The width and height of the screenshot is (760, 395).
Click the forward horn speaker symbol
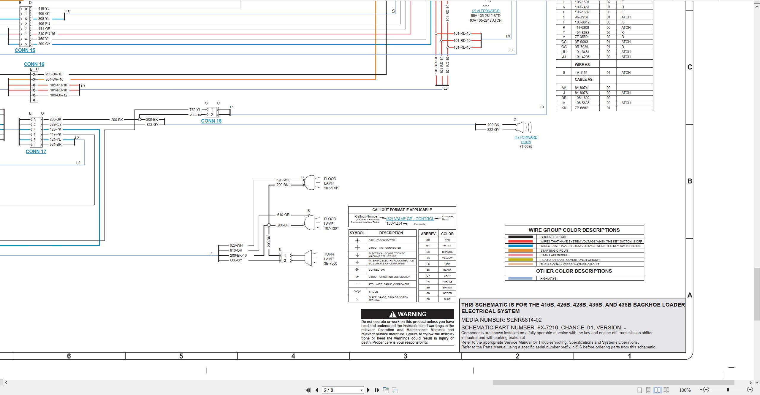tap(524, 127)
